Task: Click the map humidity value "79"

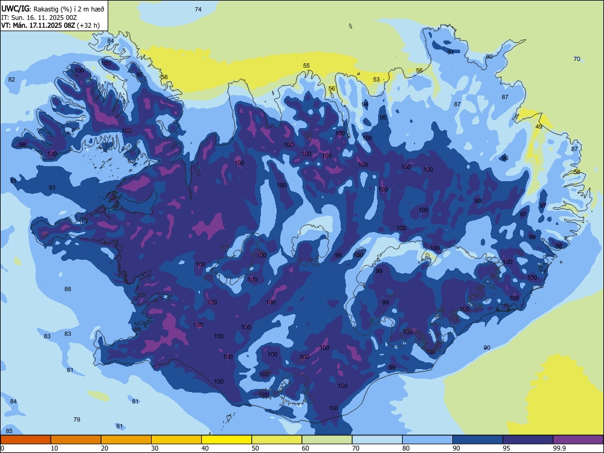Action: pyautogui.click(x=77, y=419)
